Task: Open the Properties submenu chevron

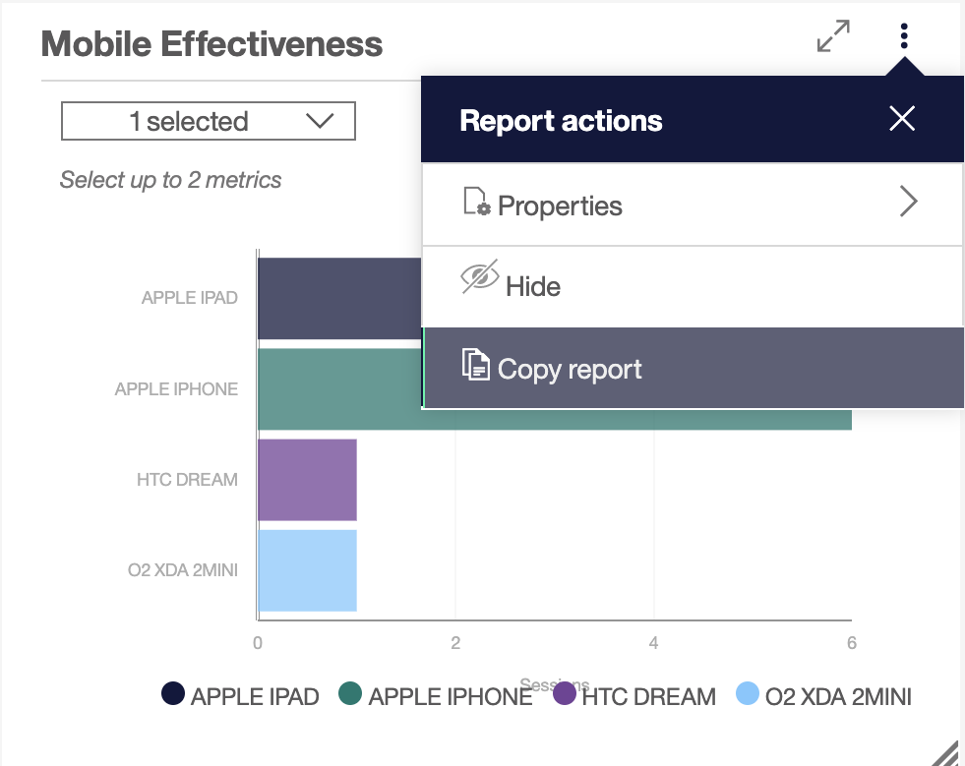Action: pos(908,203)
